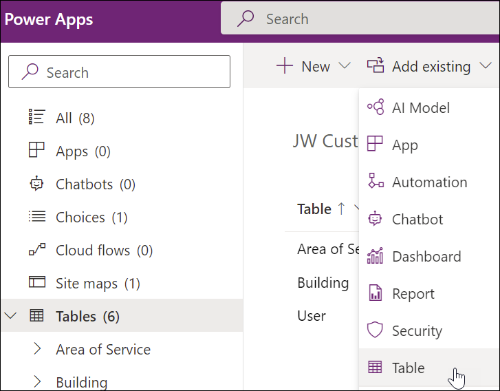
Task: Click the top bar Search field
Action: click(x=360, y=18)
